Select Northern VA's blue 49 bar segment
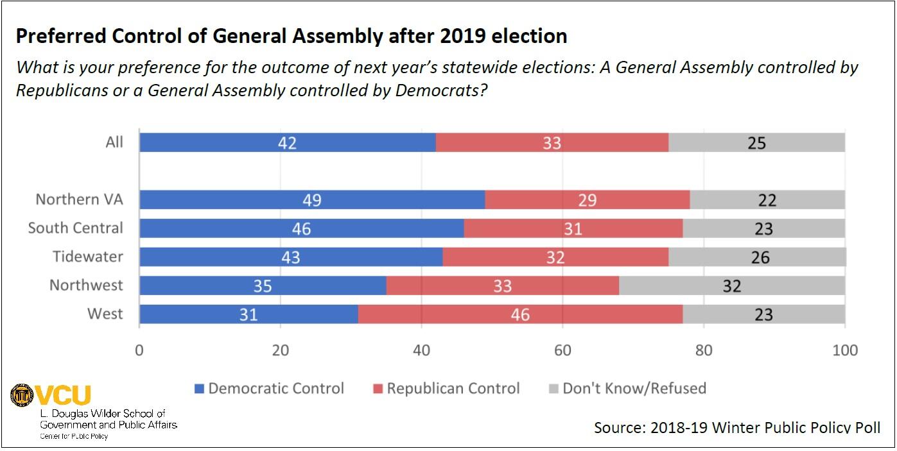 coord(312,200)
